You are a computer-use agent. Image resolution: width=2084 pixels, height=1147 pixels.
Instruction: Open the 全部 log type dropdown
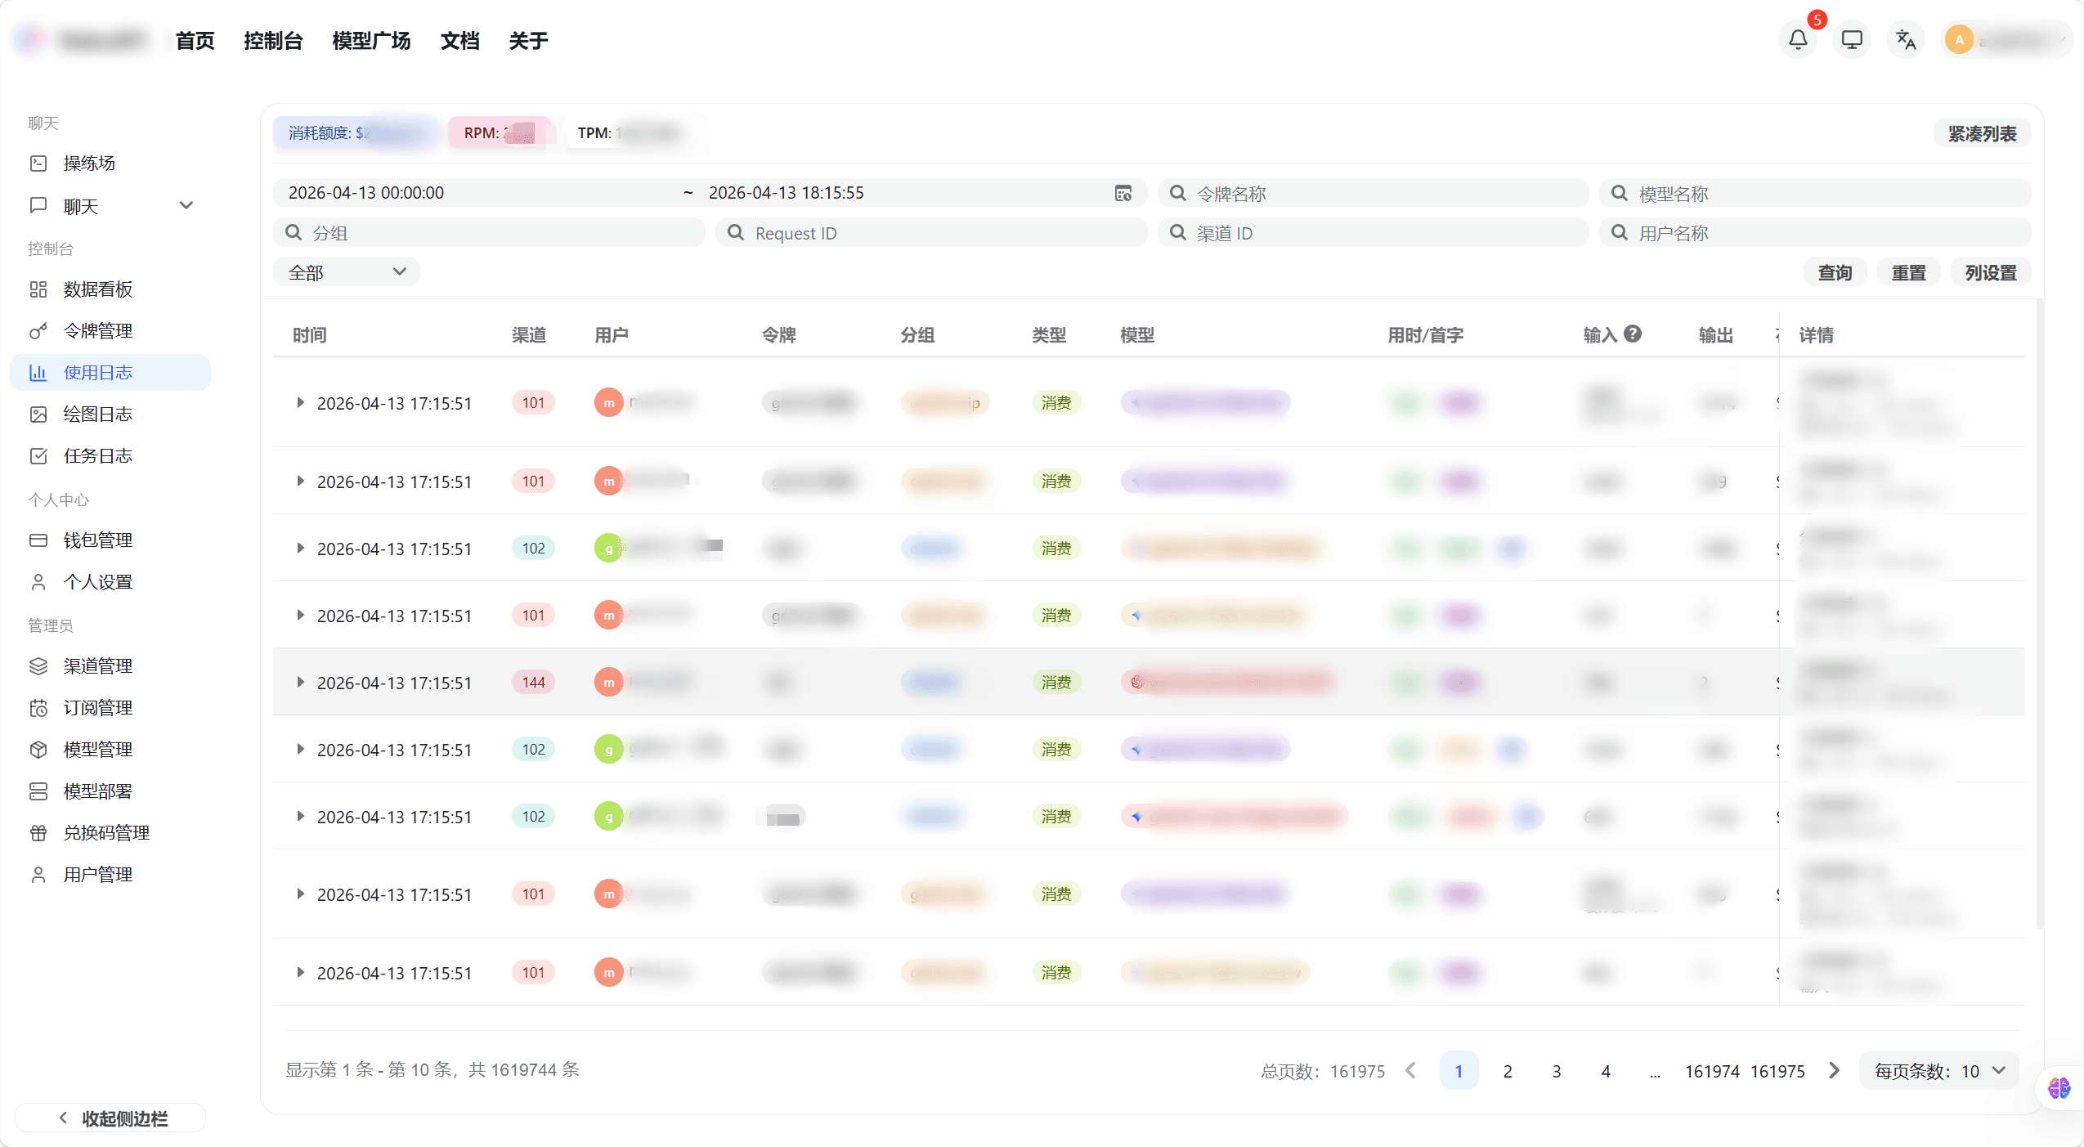(x=347, y=272)
